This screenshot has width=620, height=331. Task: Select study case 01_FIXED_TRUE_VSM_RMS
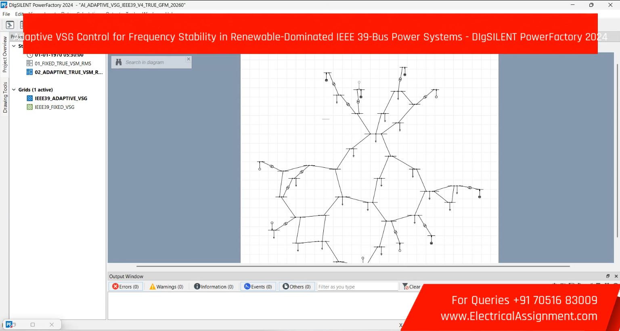63,63
